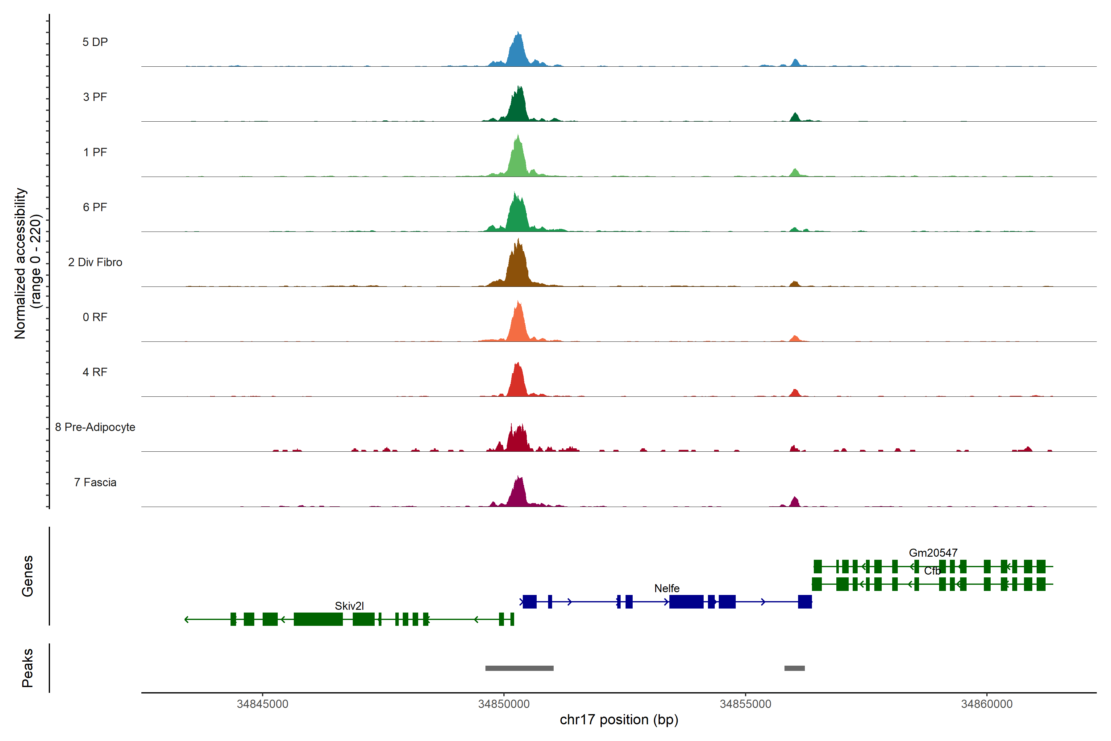This screenshot has height=741, width=1111.
Task: Click the 2 Div Fibro track label
Action: pos(95,262)
